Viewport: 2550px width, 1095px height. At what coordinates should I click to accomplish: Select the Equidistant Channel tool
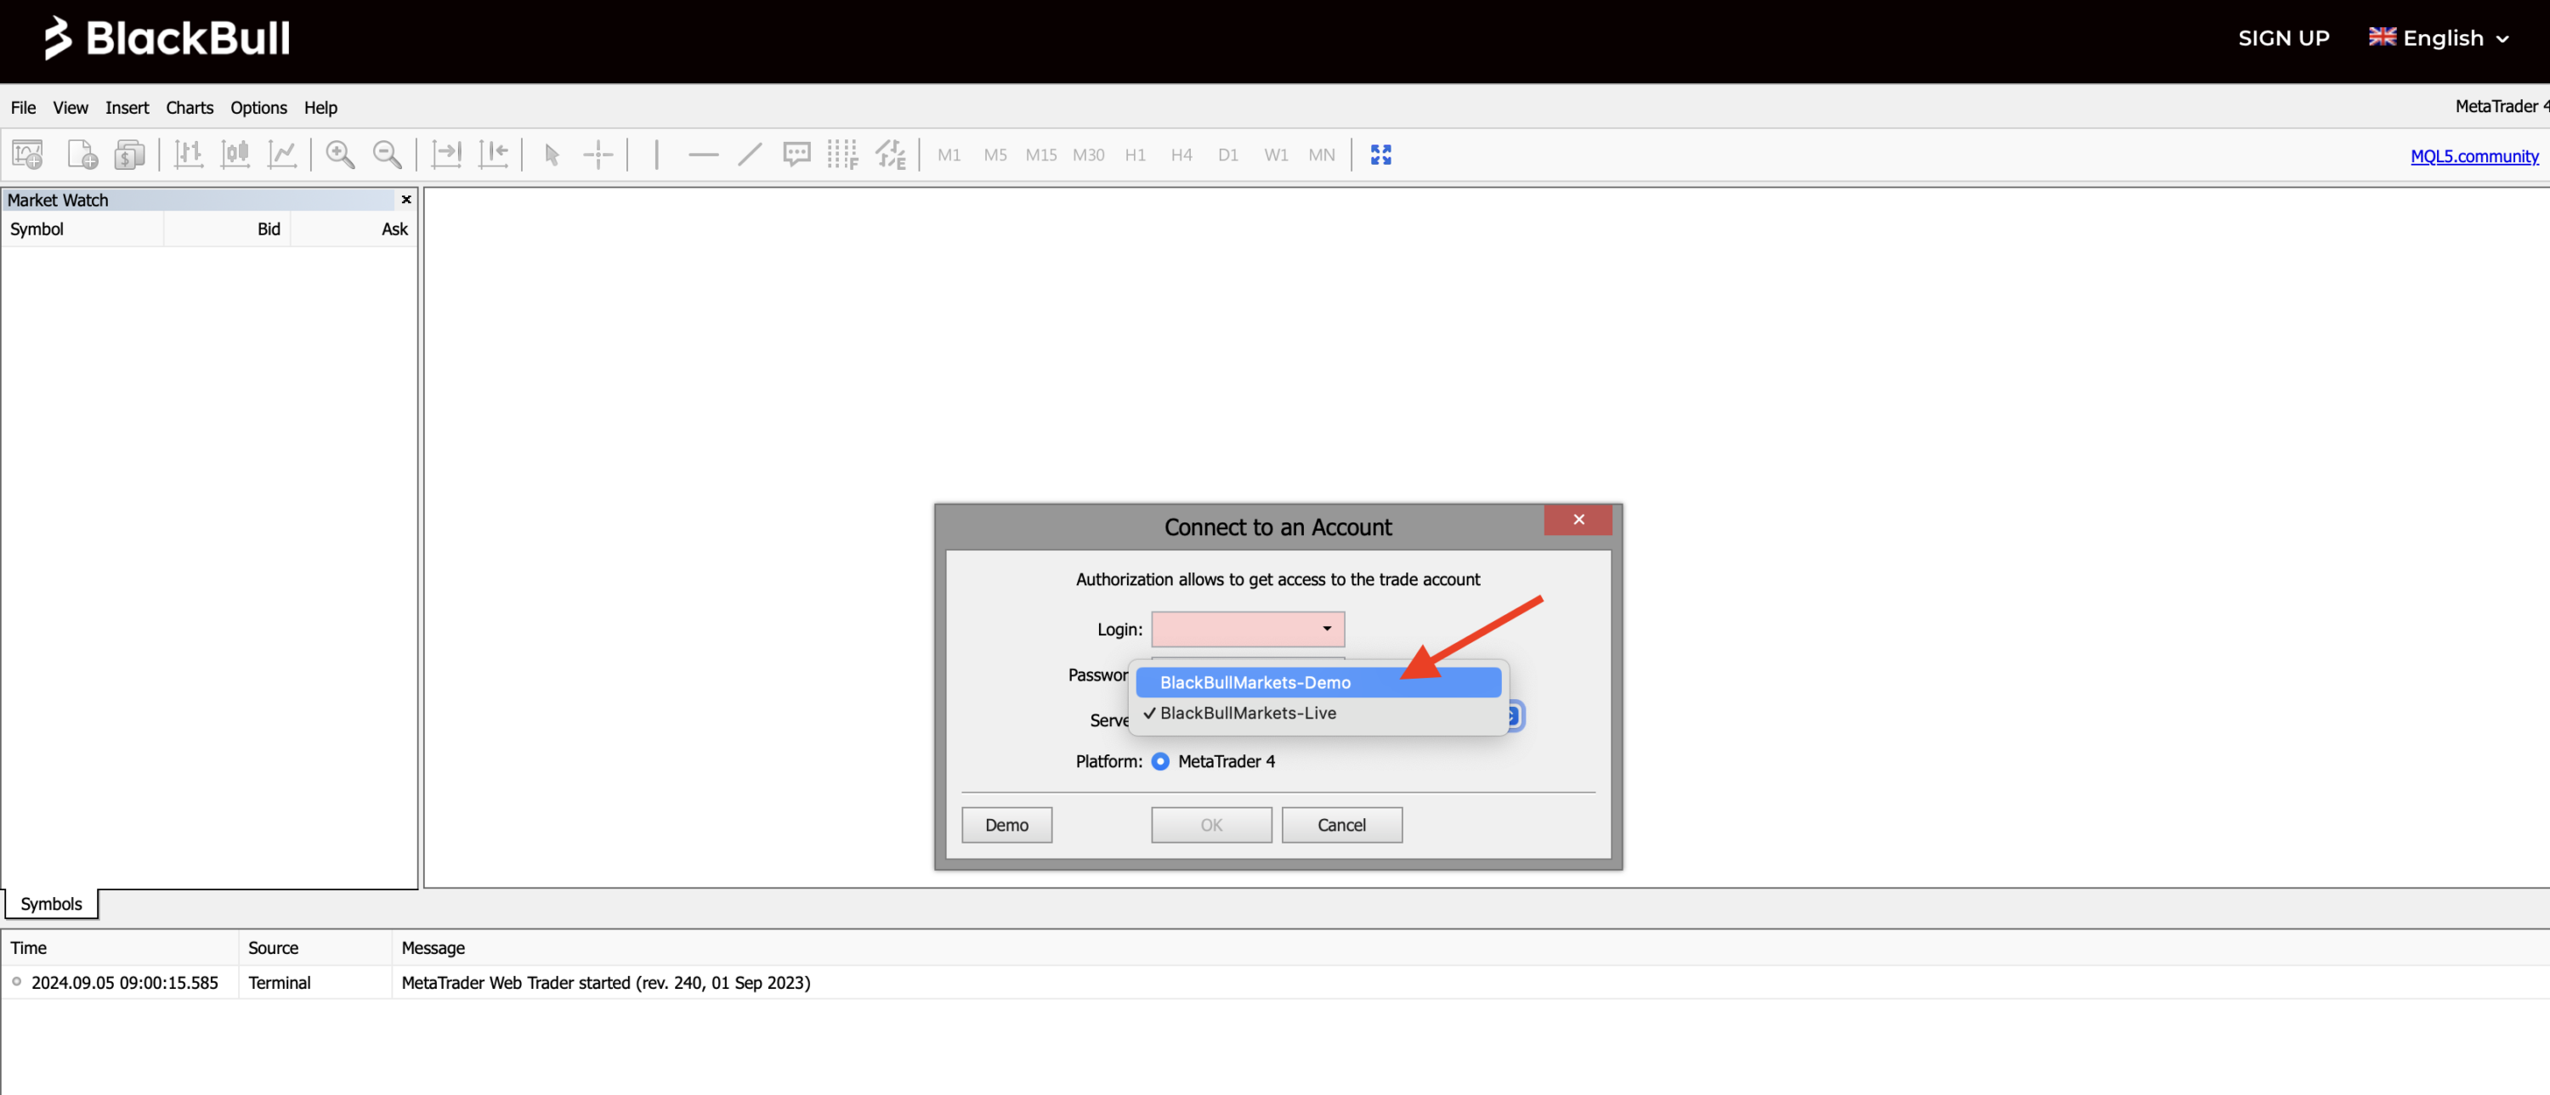pyautogui.click(x=891, y=155)
